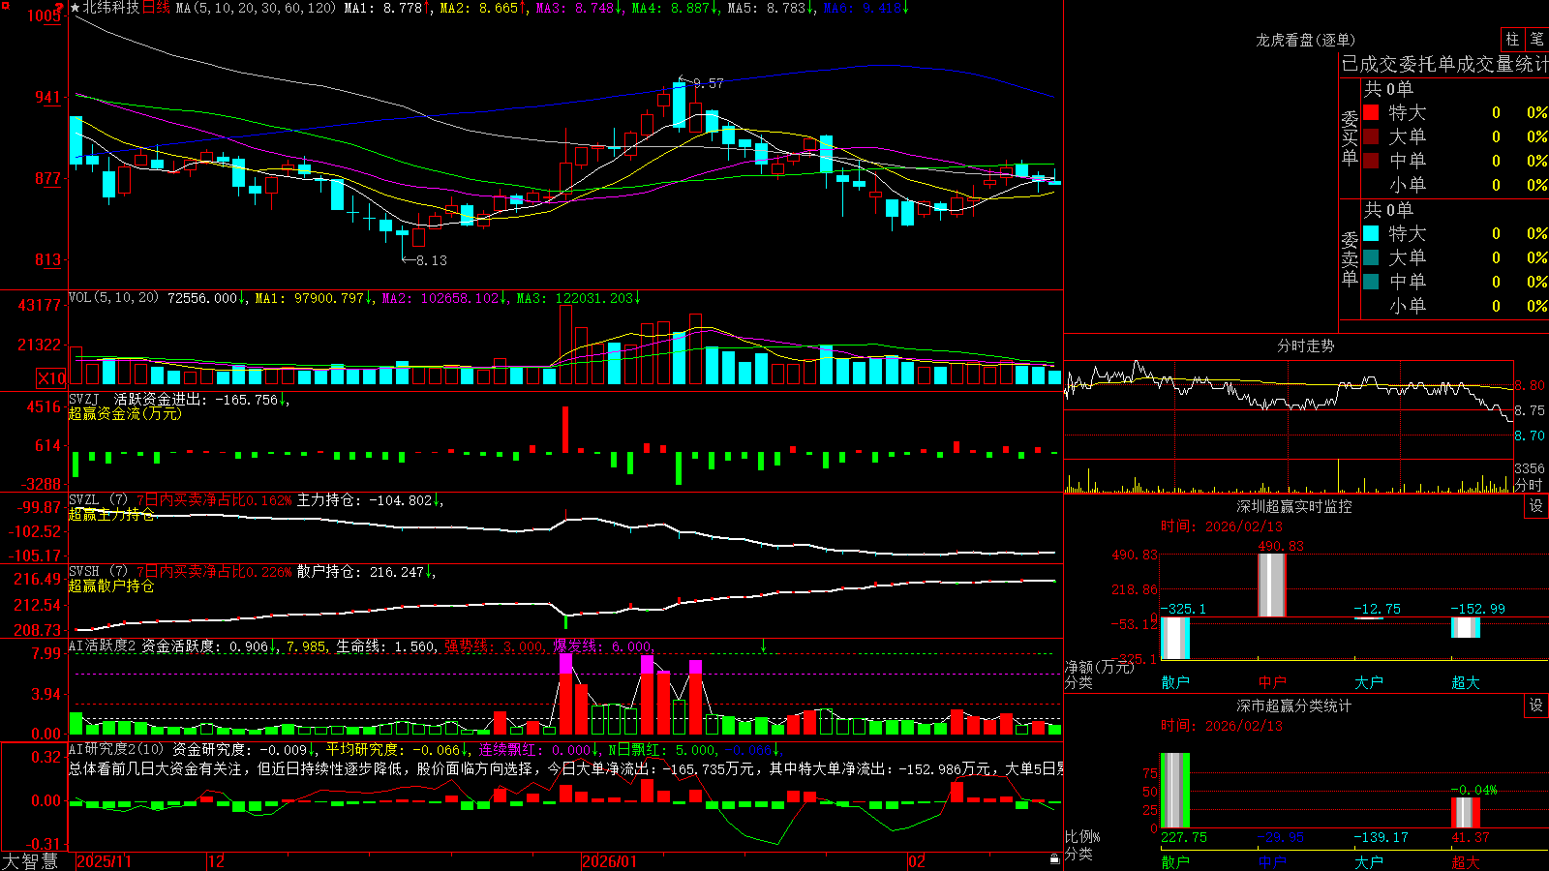Click the 02 month label on the time axis
The image size is (1549, 871).
pos(917,861)
